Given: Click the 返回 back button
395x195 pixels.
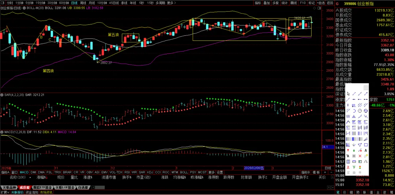Looking at the screenshot, I should coord(330,3).
